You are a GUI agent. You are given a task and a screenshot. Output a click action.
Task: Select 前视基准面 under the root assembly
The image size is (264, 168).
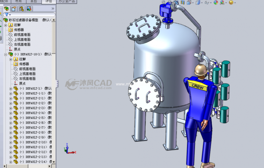tap(22, 35)
